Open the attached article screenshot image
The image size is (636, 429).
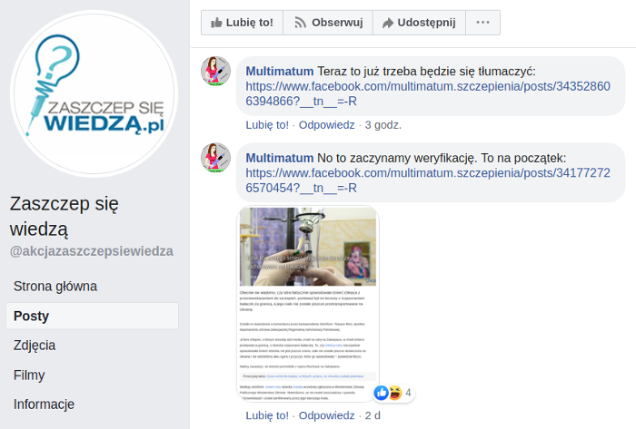[308, 304]
